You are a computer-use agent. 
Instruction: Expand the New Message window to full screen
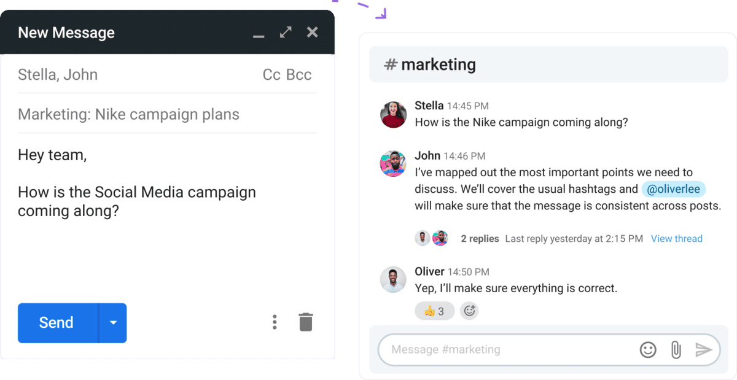[x=284, y=32]
